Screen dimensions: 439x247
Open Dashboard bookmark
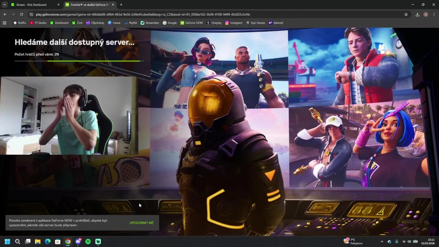(x=59, y=23)
